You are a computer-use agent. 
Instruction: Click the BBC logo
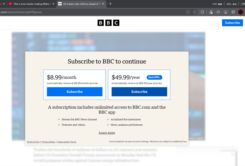108,23
